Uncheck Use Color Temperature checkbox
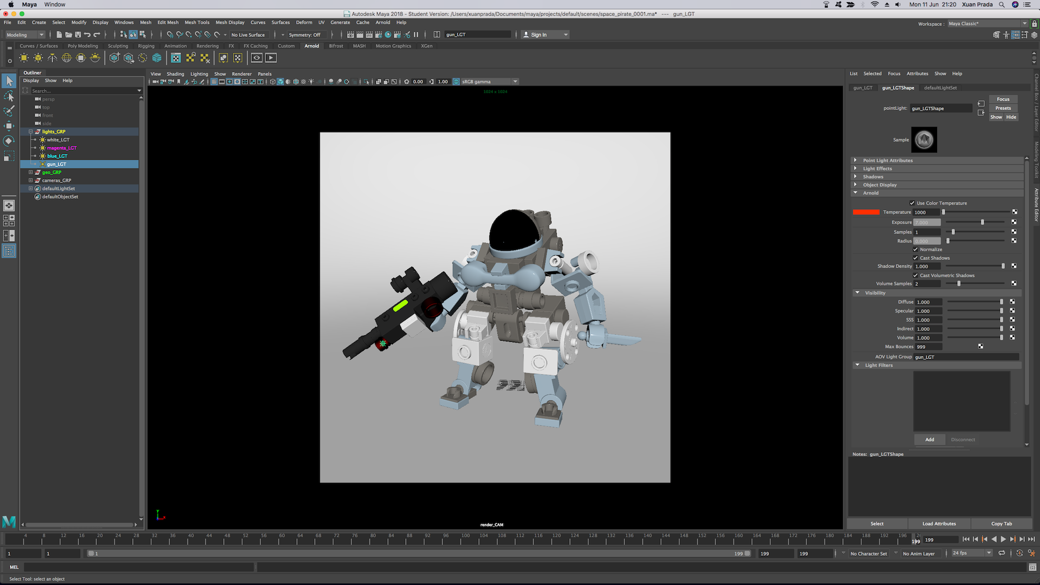Screen dimensions: 1040x585 pyautogui.click(x=912, y=203)
